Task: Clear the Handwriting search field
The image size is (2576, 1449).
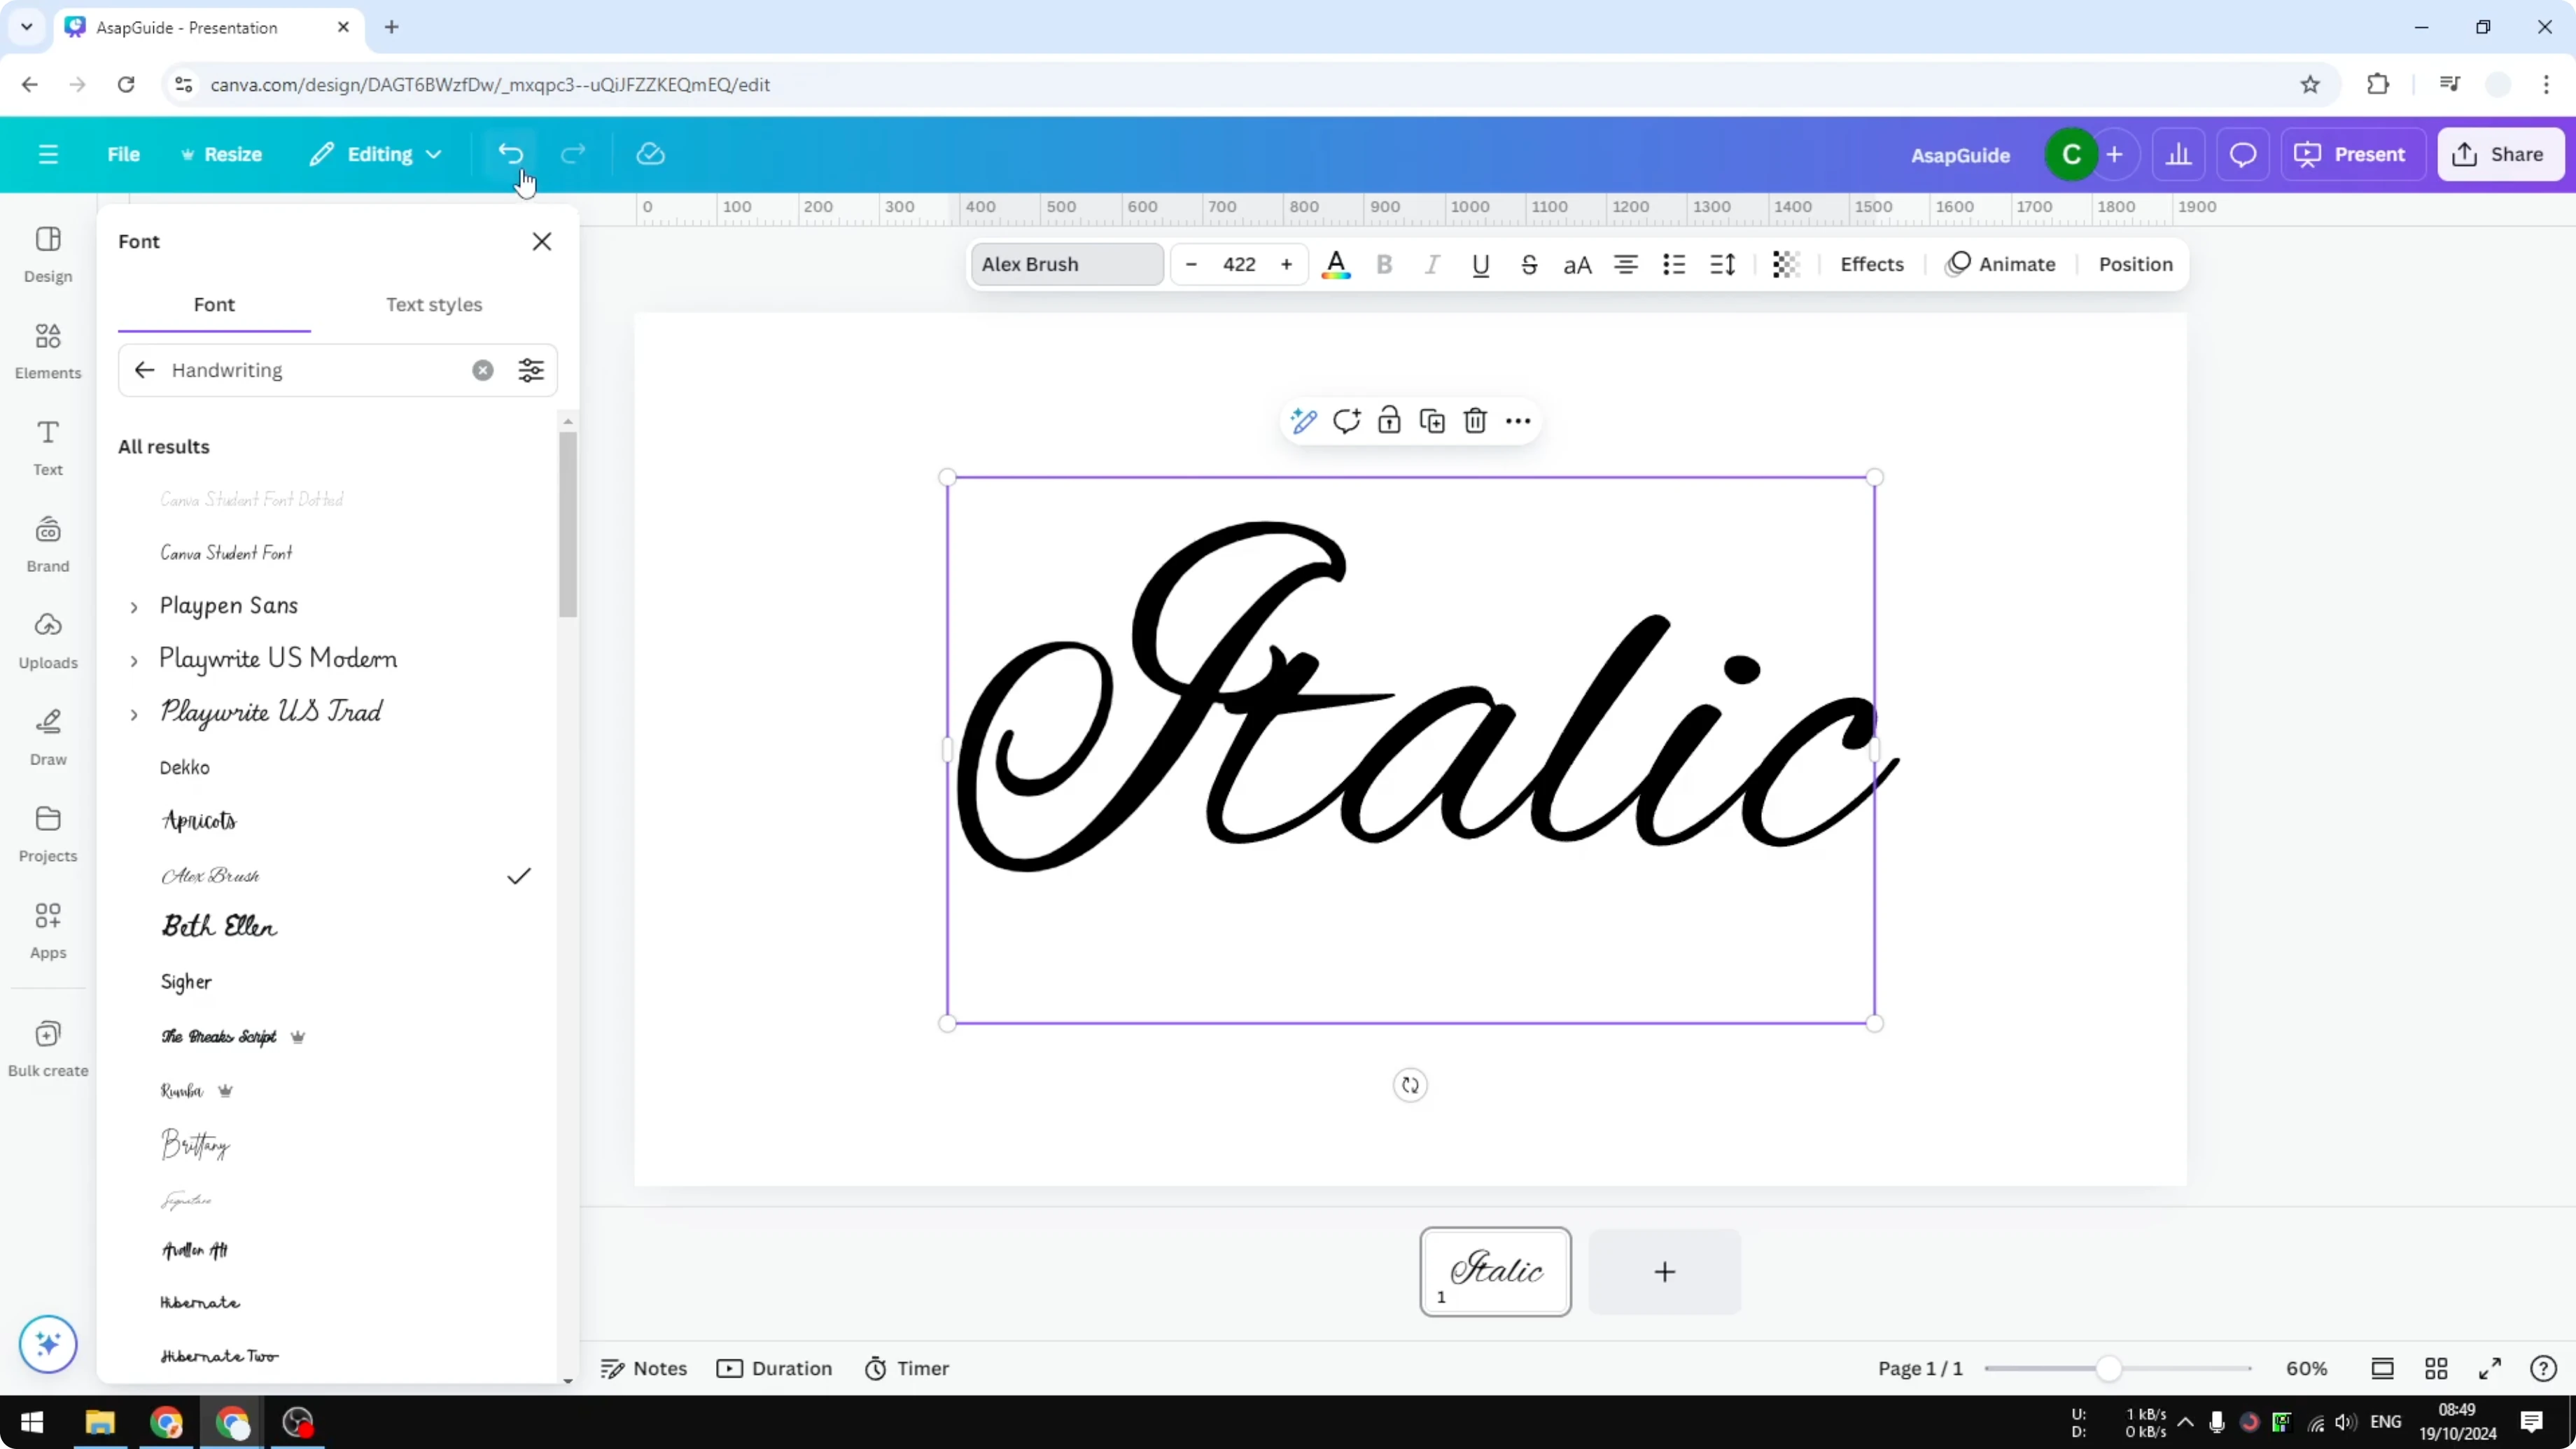Action: (x=483, y=370)
